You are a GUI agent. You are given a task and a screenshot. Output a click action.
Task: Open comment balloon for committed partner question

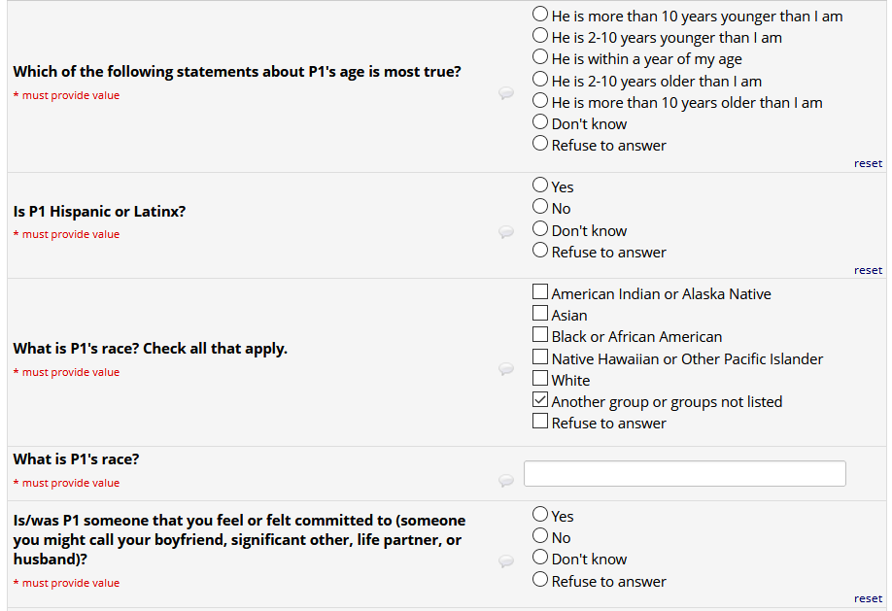point(505,560)
